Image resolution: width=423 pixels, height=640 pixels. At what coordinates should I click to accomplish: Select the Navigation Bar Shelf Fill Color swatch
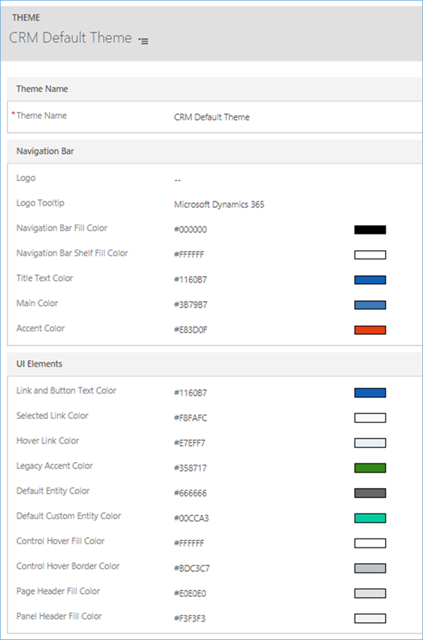point(369,255)
